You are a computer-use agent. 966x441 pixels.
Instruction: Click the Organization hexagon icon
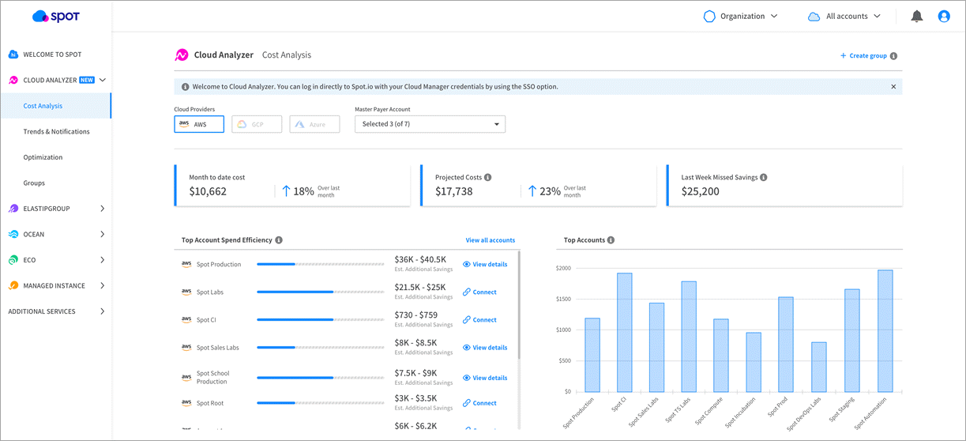click(709, 16)
